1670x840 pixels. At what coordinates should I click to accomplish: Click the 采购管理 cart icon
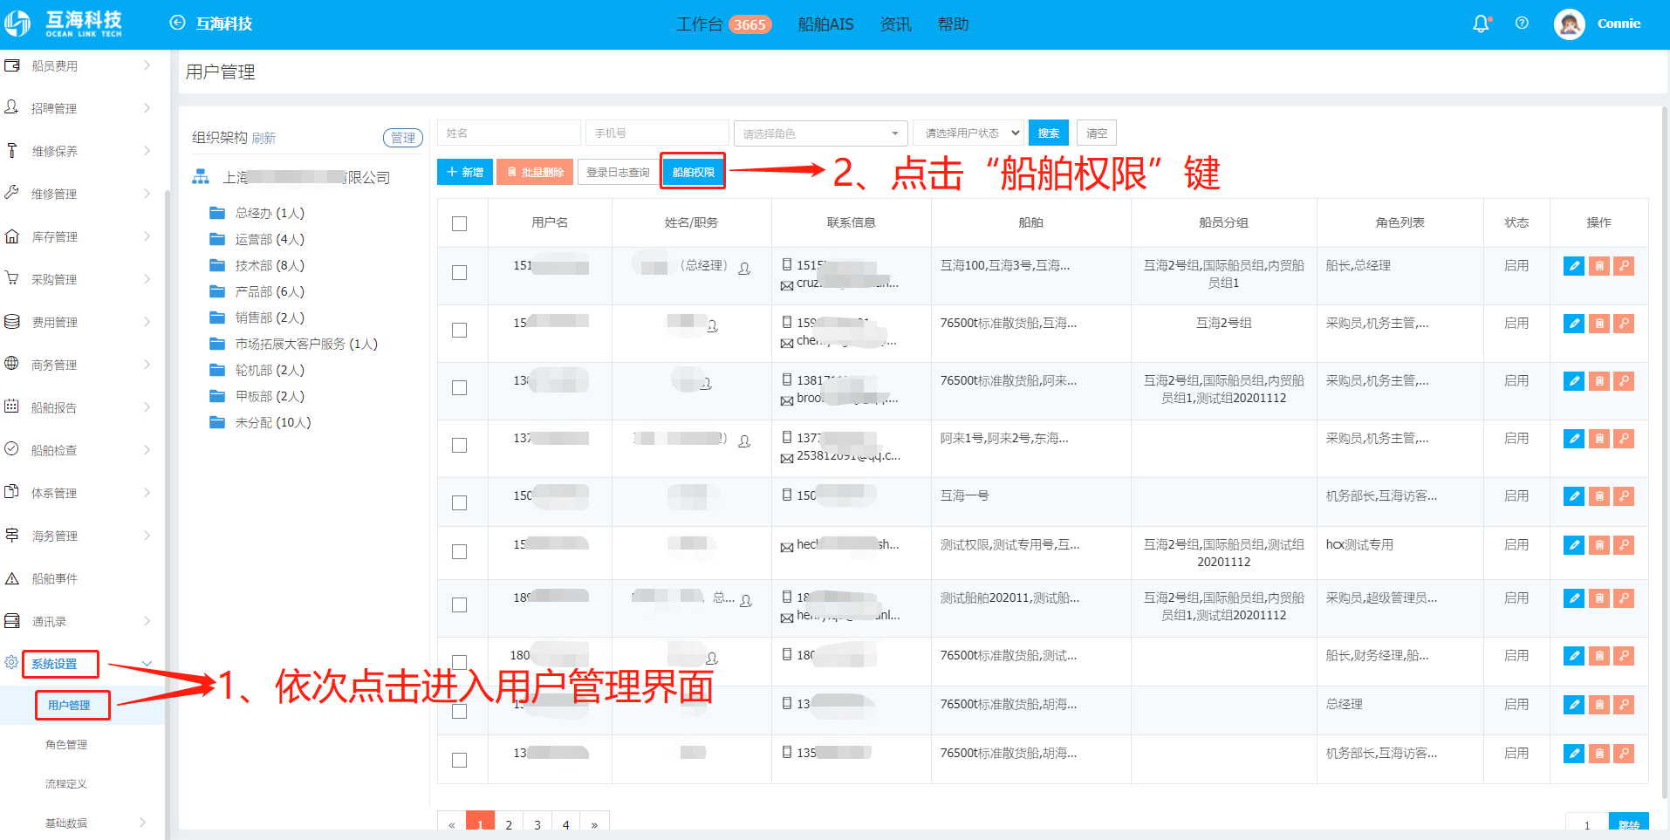click(x=12, y=278)
